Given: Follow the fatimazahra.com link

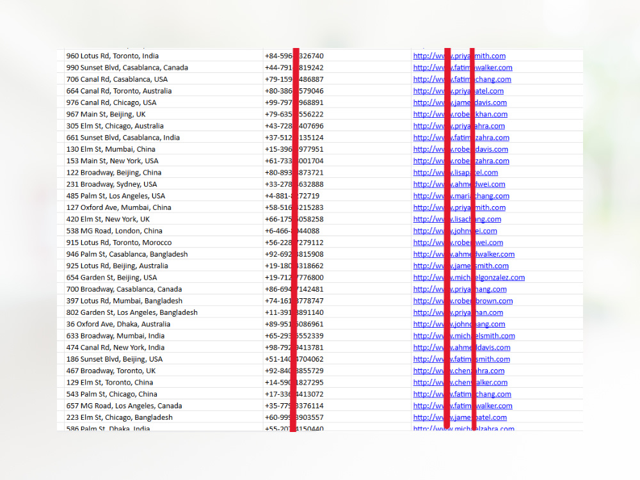Looking at the screenshot, I should tap(461, 138).
